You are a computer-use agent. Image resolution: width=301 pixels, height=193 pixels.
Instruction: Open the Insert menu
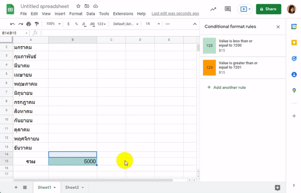click(60, 14)
